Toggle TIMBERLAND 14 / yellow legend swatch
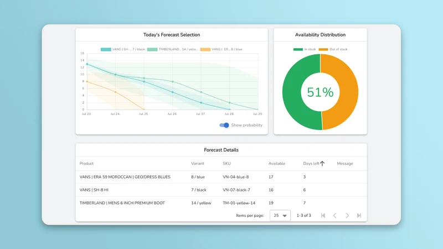Image resolution: width=443 pixels, height=249 pixels. pyautogui.click(x=152, y=49)
